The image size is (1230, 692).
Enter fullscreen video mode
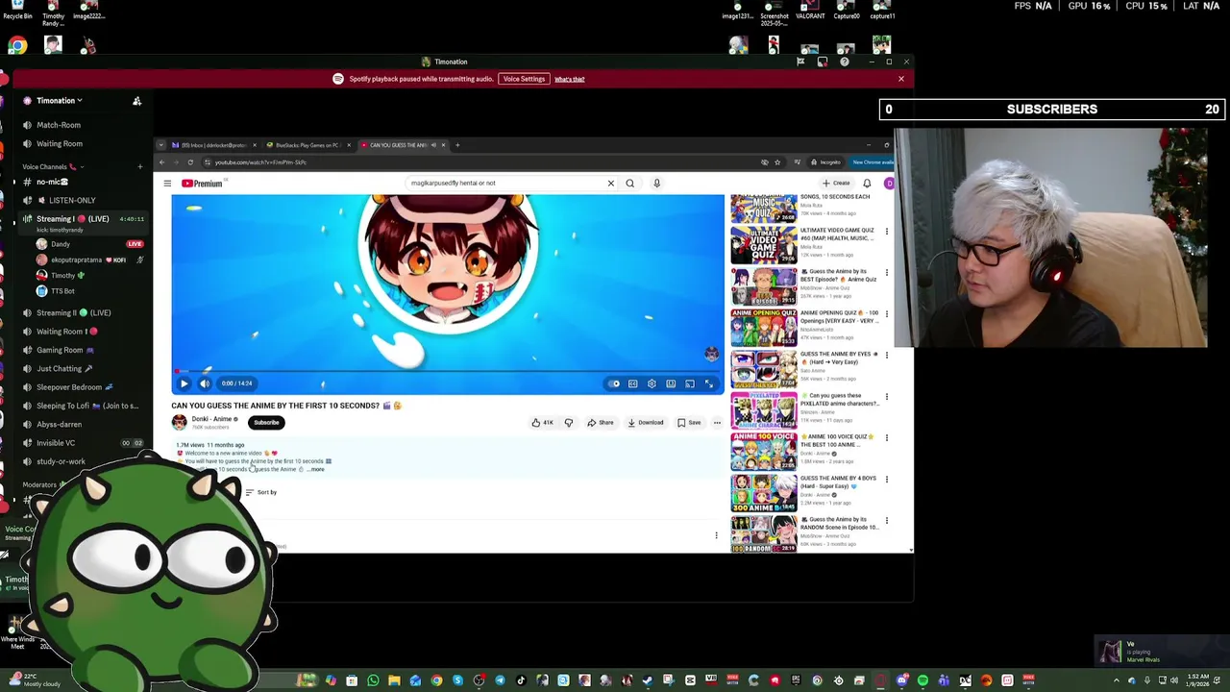pyautogui.click(x=709, y=383)
